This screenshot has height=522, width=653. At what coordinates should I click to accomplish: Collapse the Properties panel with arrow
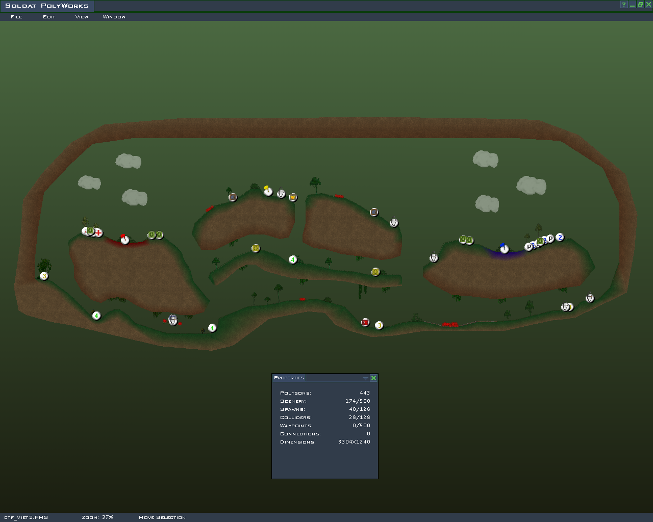pos(365,378)
